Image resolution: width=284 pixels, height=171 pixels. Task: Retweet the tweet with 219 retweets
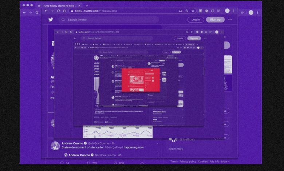[x=88, y=163]
